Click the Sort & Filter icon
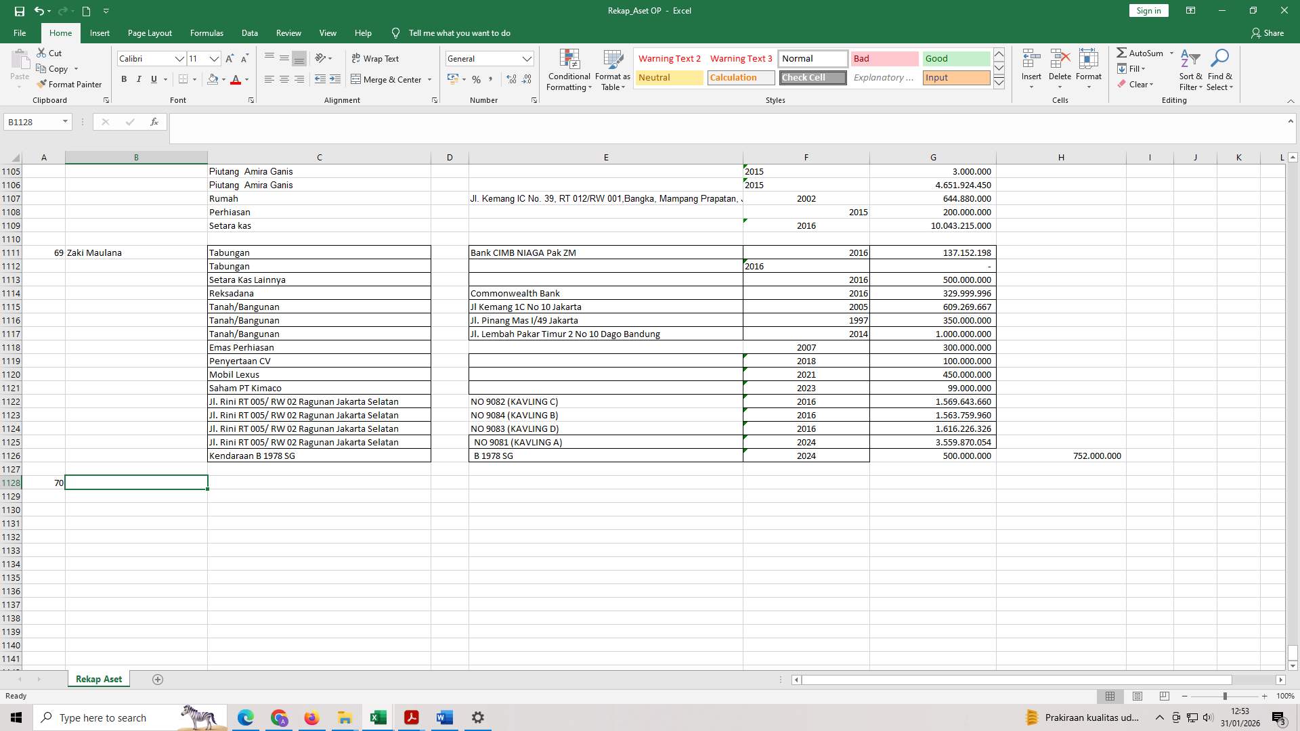 (x=1190, y=60)
